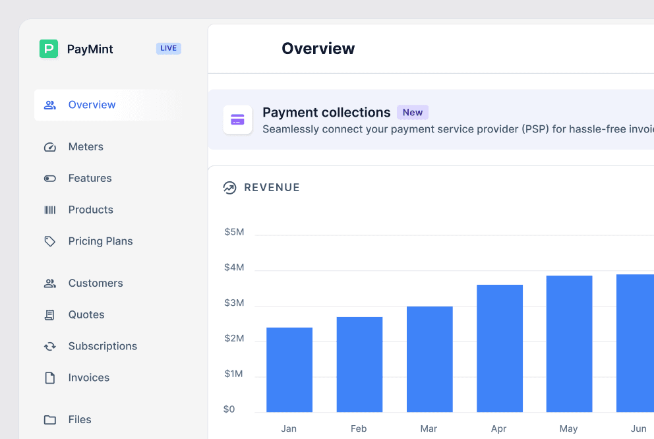
Task: Click the Seamlessly connect PSP description text
Action: (458, 129)
